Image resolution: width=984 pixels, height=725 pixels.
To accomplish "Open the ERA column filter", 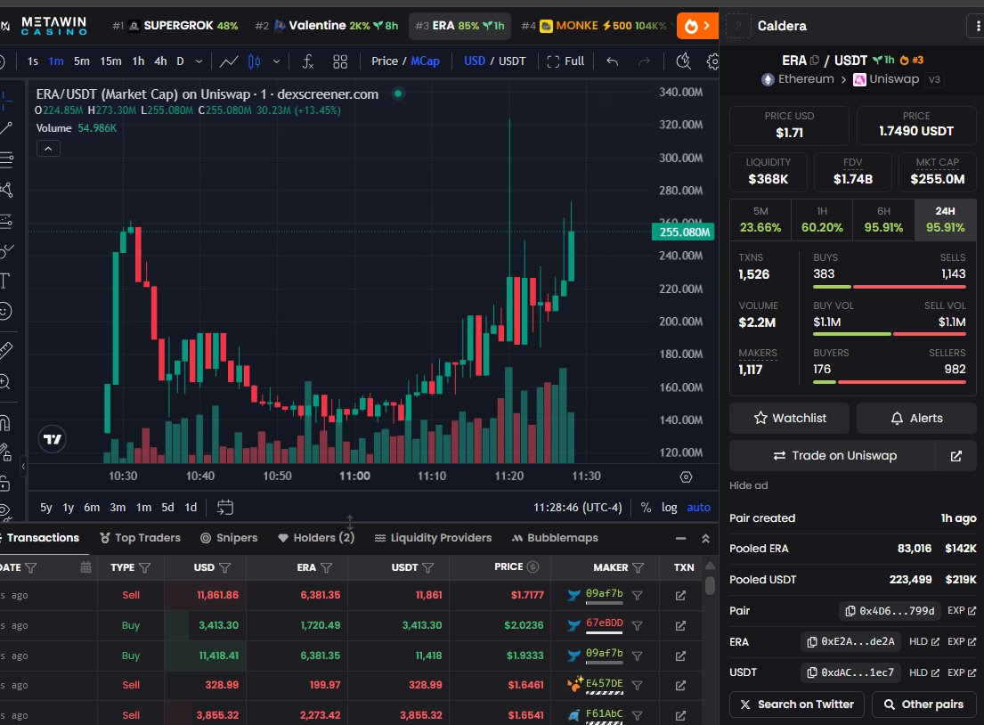I will [326, 567].
